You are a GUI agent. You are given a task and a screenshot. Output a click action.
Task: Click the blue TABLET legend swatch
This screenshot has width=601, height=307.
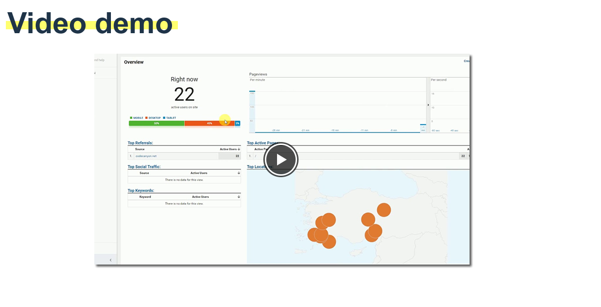[x=164, y=118]
